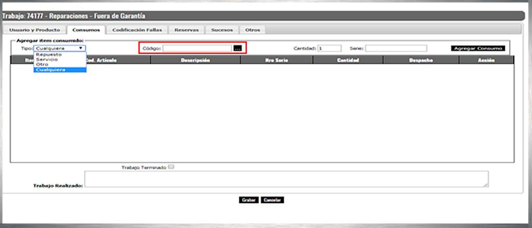
Task: Click the Serie text field
Action: click(396, 48)
